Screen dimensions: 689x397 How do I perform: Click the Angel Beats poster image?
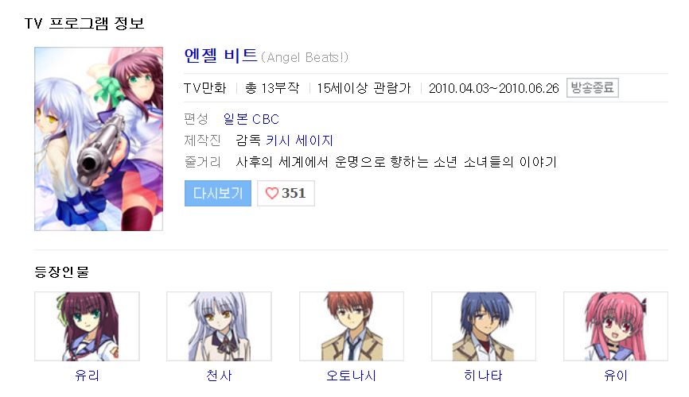click(99, 139)
